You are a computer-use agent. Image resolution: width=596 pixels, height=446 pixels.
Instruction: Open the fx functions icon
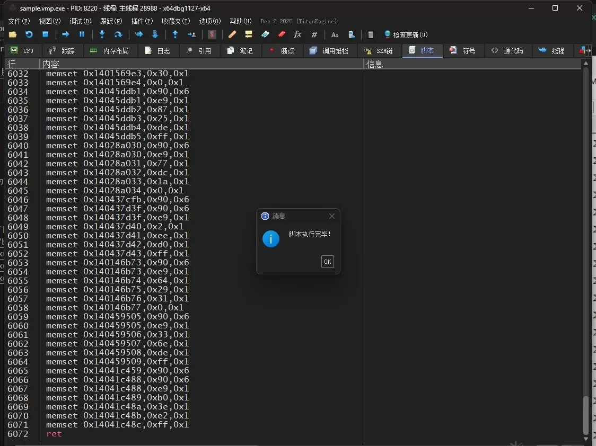click(x=297, y=34)
